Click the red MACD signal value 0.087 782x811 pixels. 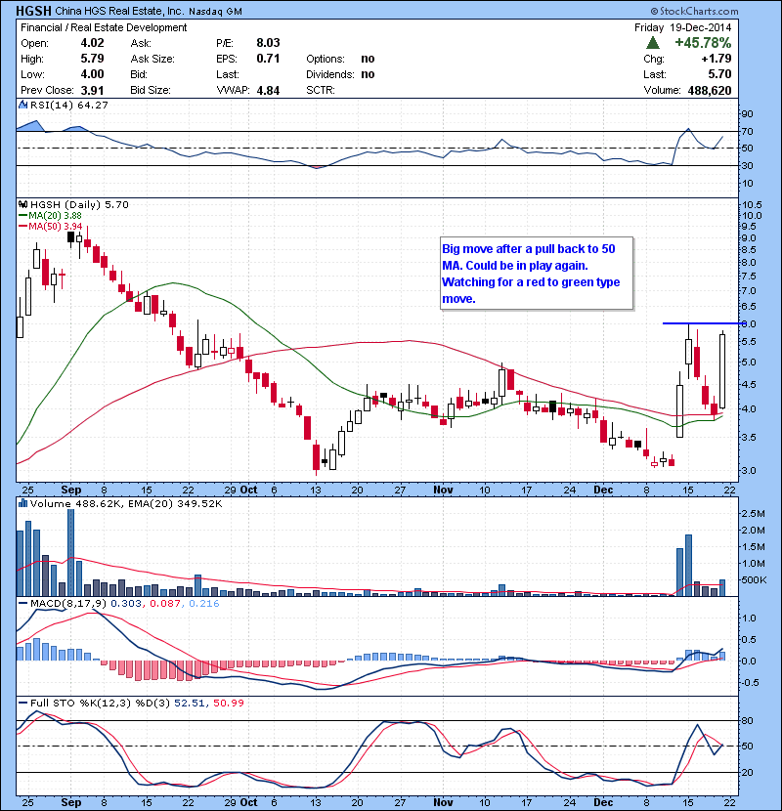tap(165, 604)
